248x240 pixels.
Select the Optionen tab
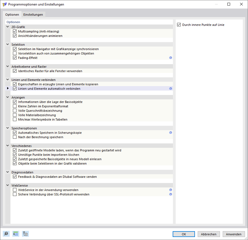(x=12, y=15)
